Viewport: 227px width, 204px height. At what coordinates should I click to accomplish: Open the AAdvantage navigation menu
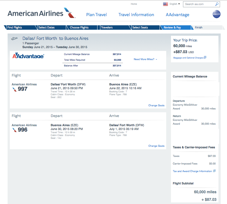177,15
